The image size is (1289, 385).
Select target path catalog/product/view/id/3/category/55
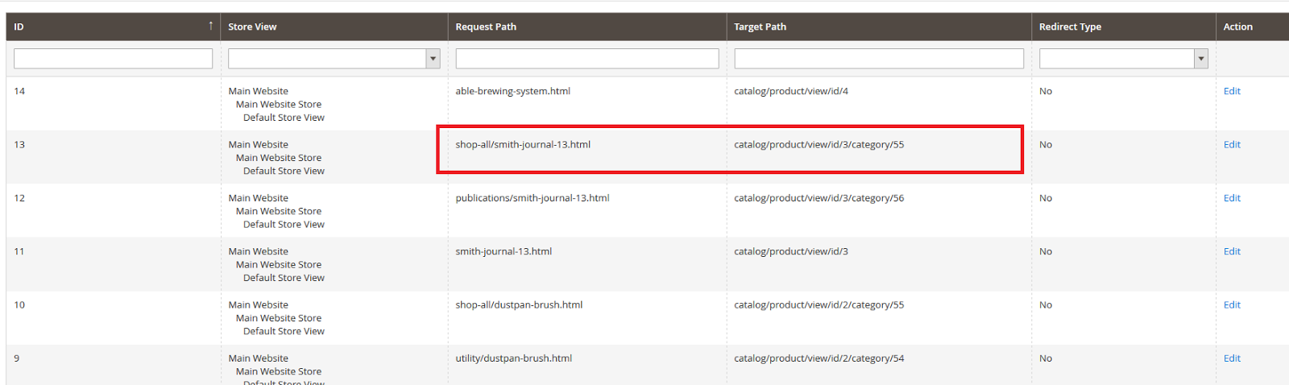click(x=819, y=144)
